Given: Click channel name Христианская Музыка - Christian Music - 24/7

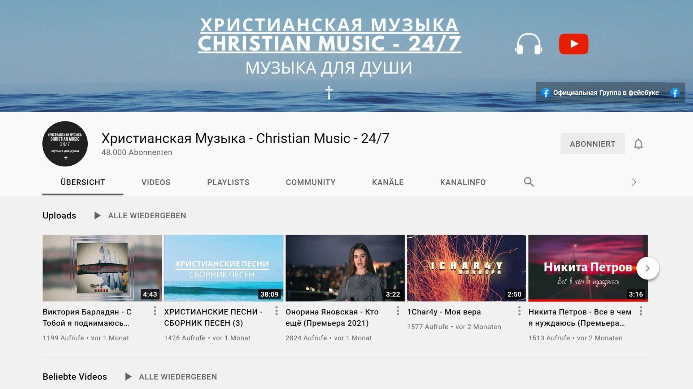Looking at the screenshot, I should [245, 138].
